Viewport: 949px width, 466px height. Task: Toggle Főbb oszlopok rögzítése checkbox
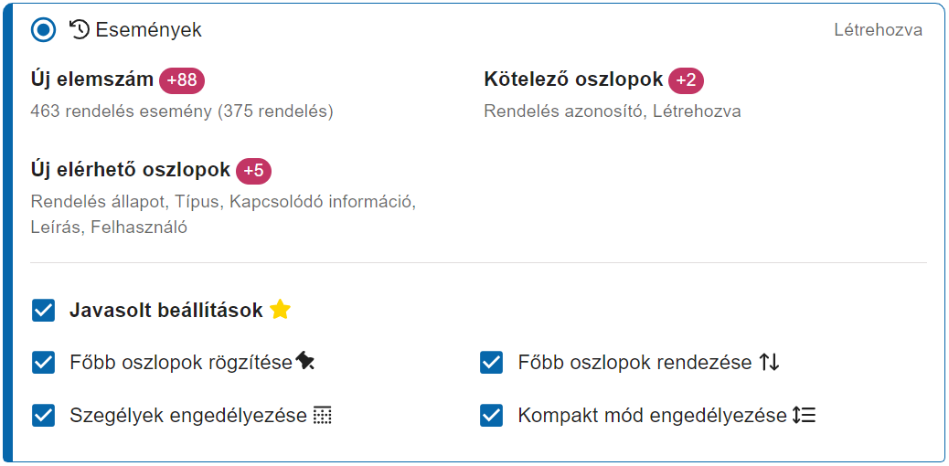(x=44, y=363)
